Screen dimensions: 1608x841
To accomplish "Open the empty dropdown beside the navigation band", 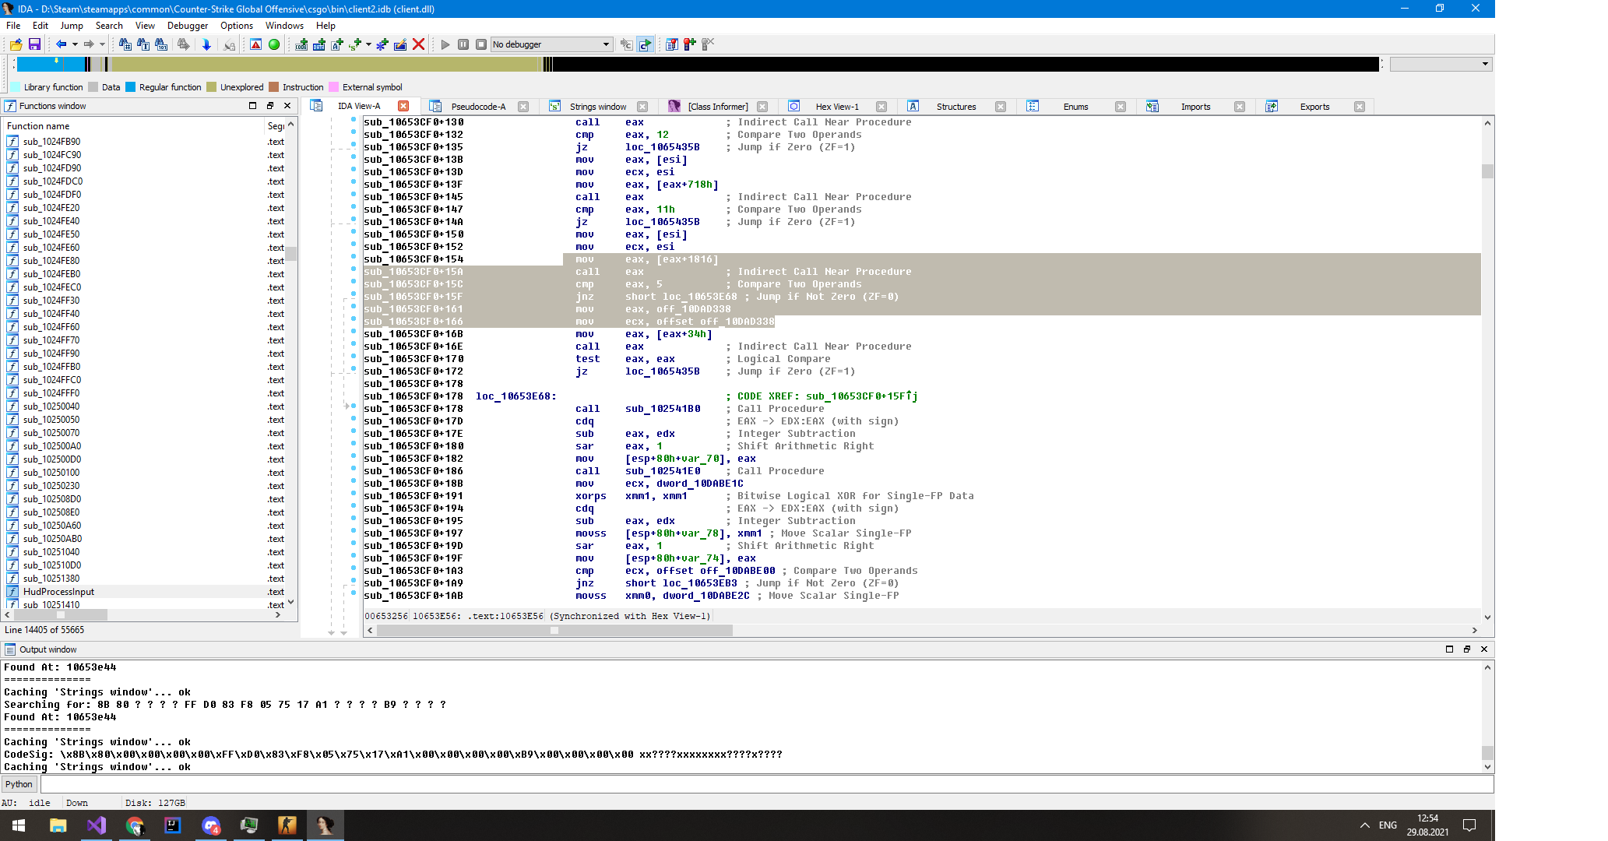I will point(1441,64).
